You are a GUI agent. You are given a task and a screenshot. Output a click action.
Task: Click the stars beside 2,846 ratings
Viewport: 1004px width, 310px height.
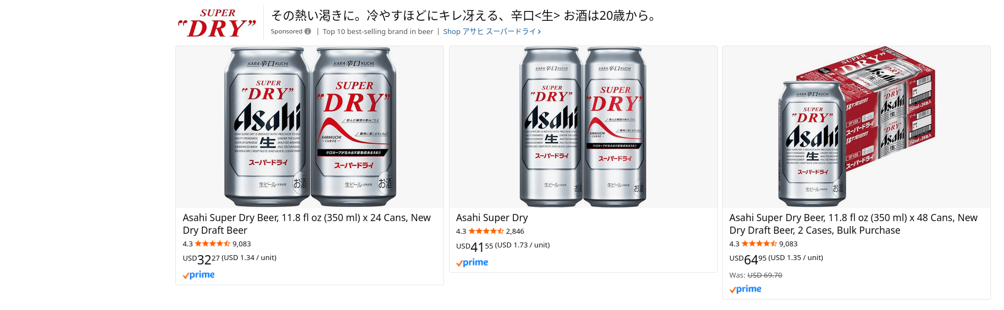(486, 232)
